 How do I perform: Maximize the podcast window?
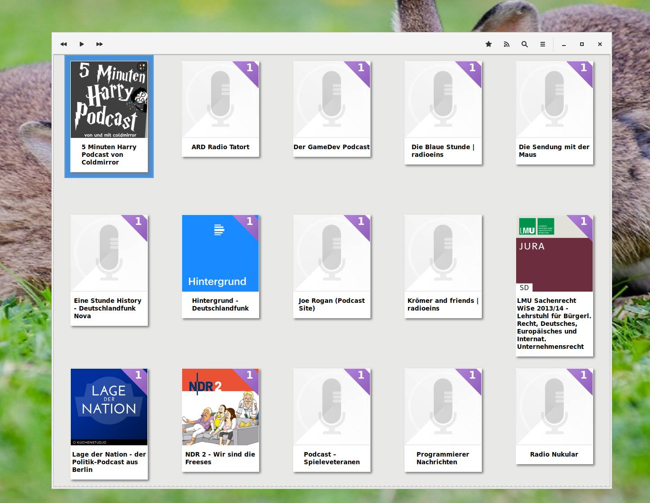coord(582,44)
